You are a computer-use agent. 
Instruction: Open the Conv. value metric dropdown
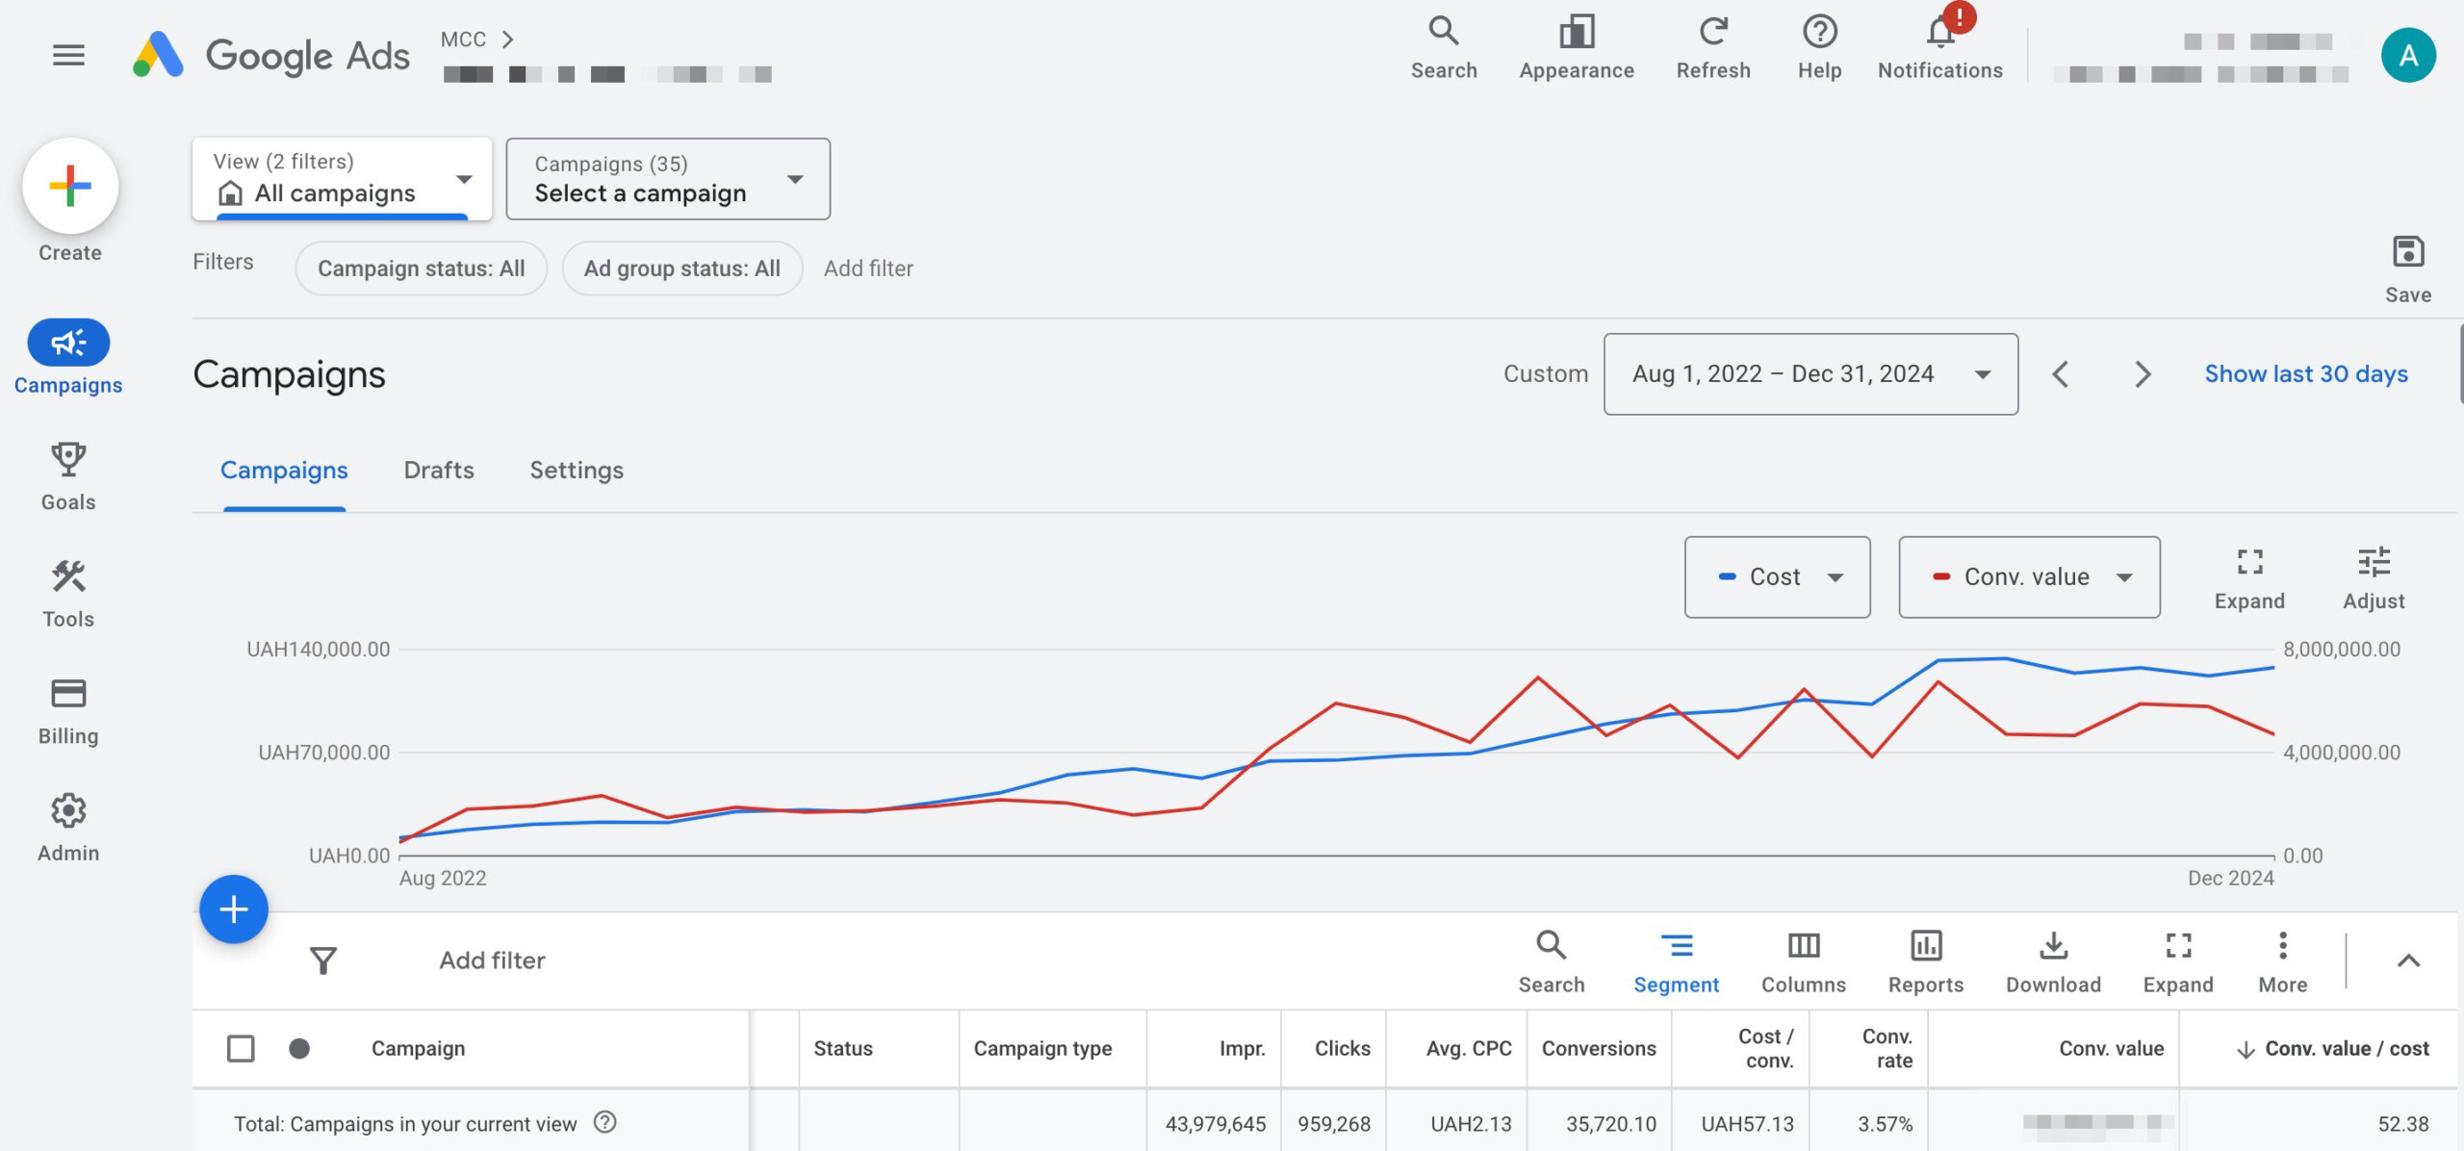(2029, 577)
